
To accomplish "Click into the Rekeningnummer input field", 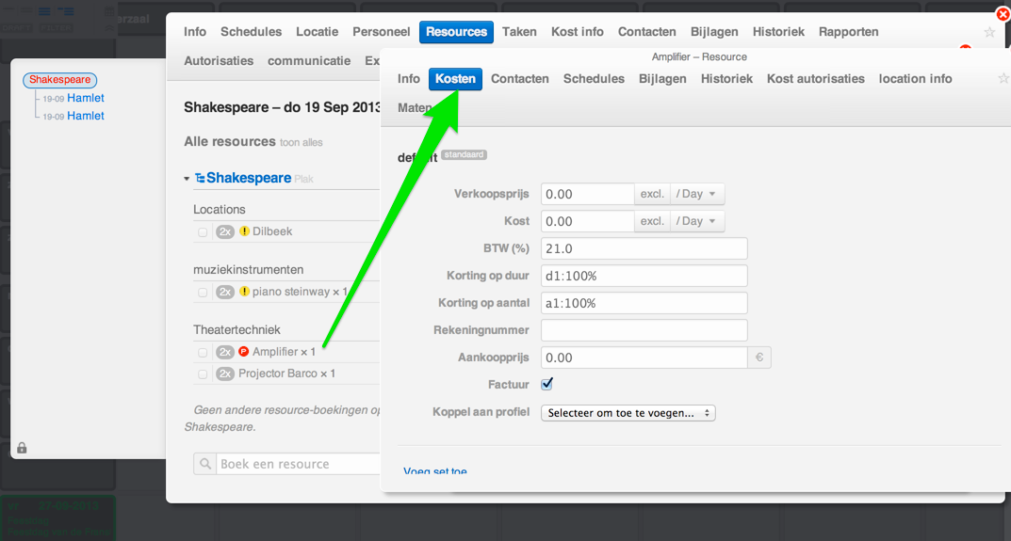I will (644, 330).
